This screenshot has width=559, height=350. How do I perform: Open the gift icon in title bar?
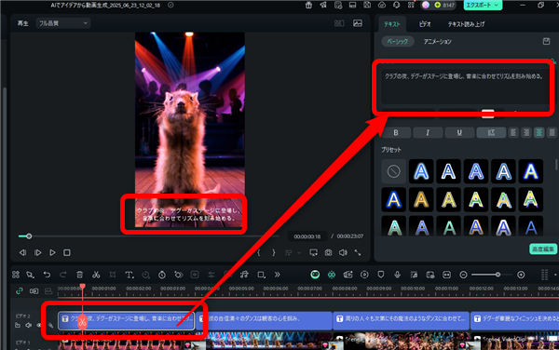click(308, 5)
